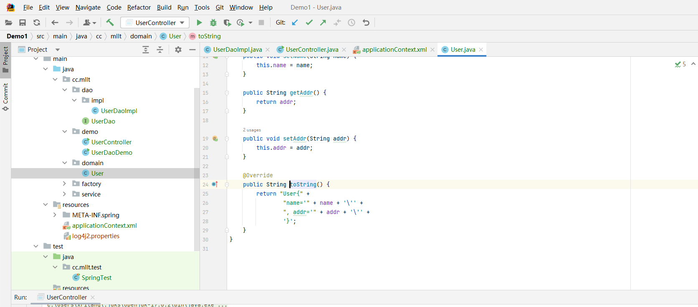
Task: Open the Project tool window sidebar tab
Action: point(5,59)
